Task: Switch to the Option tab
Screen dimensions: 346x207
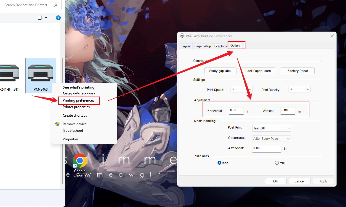Action: pos(235,46)
